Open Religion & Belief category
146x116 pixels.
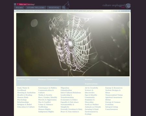[25, 104]
